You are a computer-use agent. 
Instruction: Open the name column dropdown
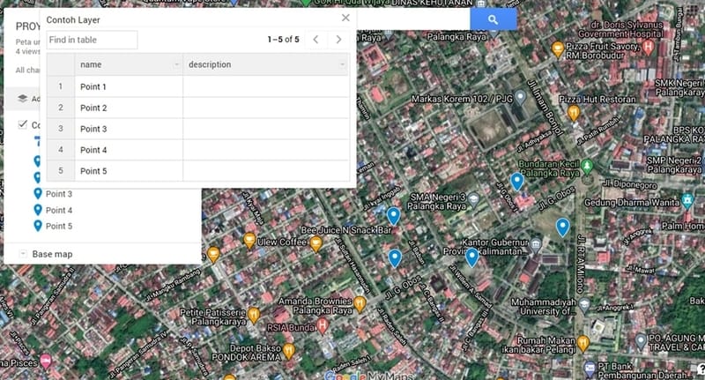(177, 64)
